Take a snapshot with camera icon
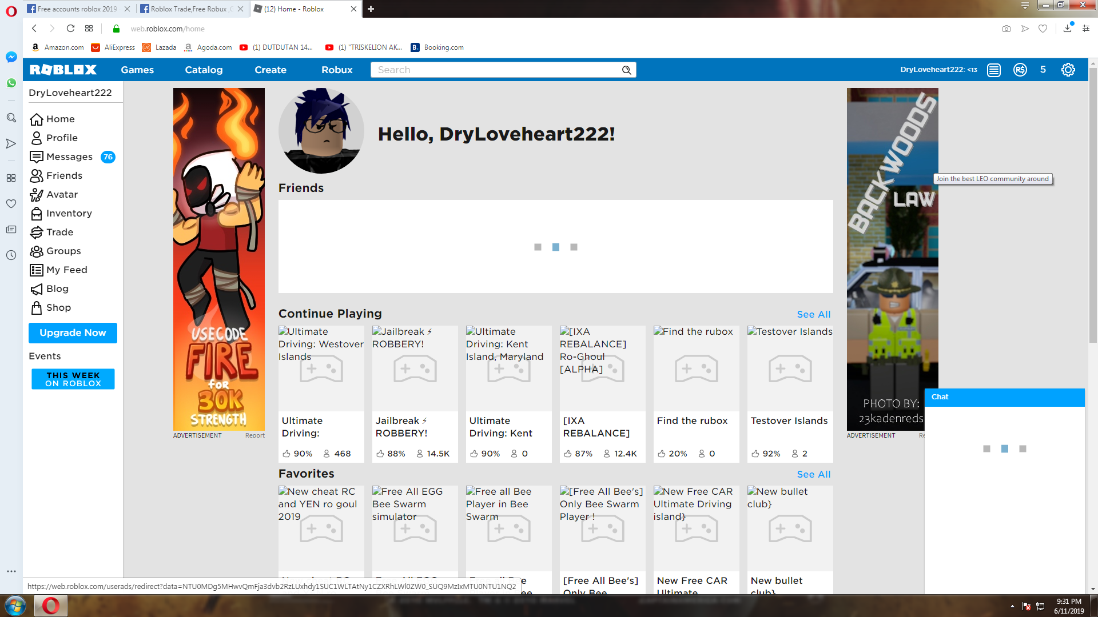Viewport: 1098px width, 617px height. (1006, 29)
